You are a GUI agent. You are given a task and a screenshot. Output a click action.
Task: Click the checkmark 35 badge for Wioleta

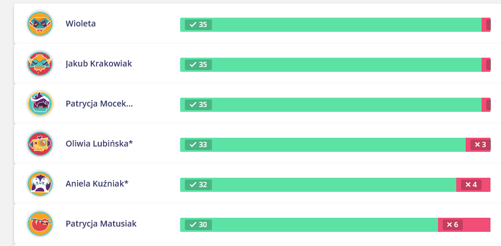198,25
